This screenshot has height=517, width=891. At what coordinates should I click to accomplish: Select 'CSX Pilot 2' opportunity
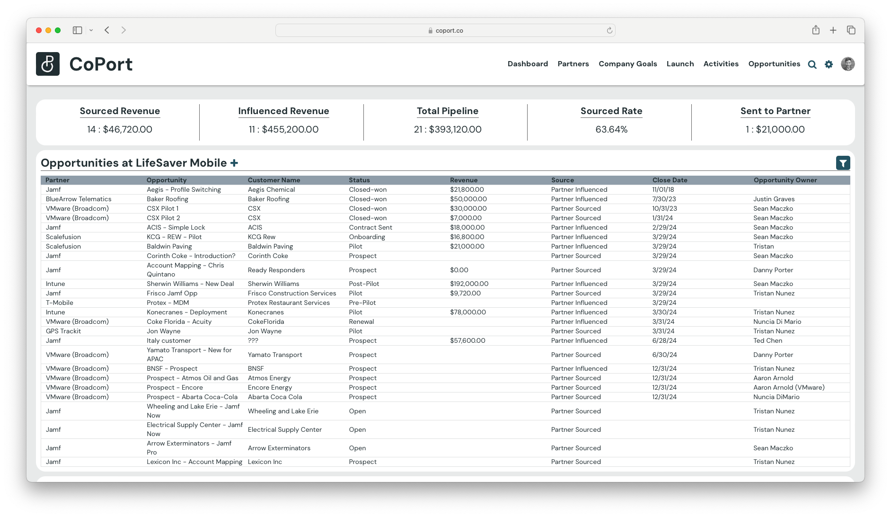click(x=163, y=218)
